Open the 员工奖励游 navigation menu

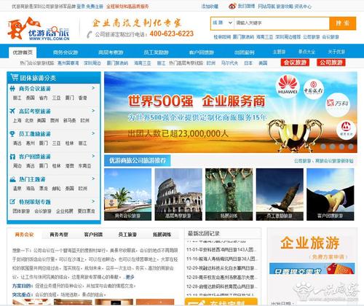pos(156,52)
